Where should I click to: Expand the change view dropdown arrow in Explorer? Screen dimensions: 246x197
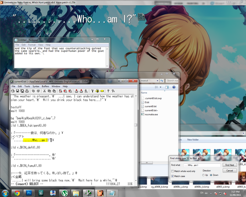160,87
